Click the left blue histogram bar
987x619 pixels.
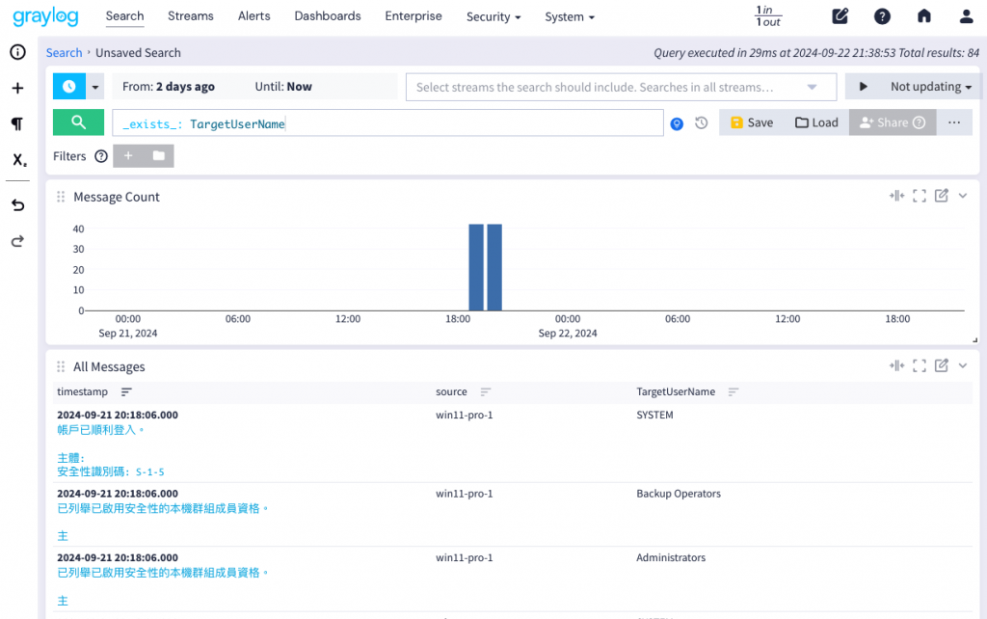tap(476, 267)
